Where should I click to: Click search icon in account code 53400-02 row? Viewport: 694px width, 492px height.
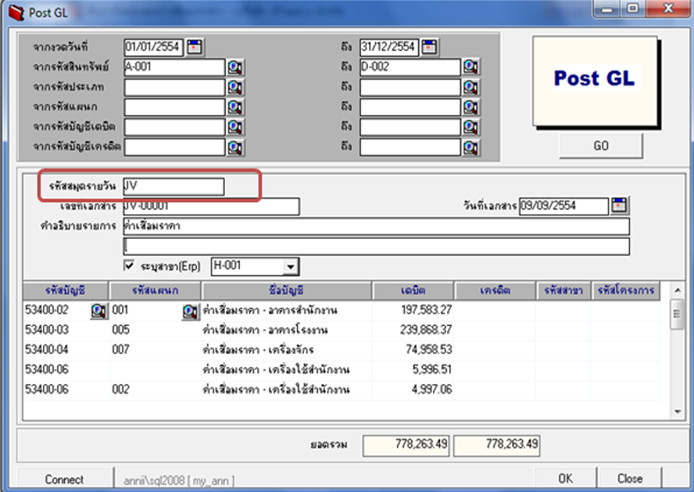[98, 310]
